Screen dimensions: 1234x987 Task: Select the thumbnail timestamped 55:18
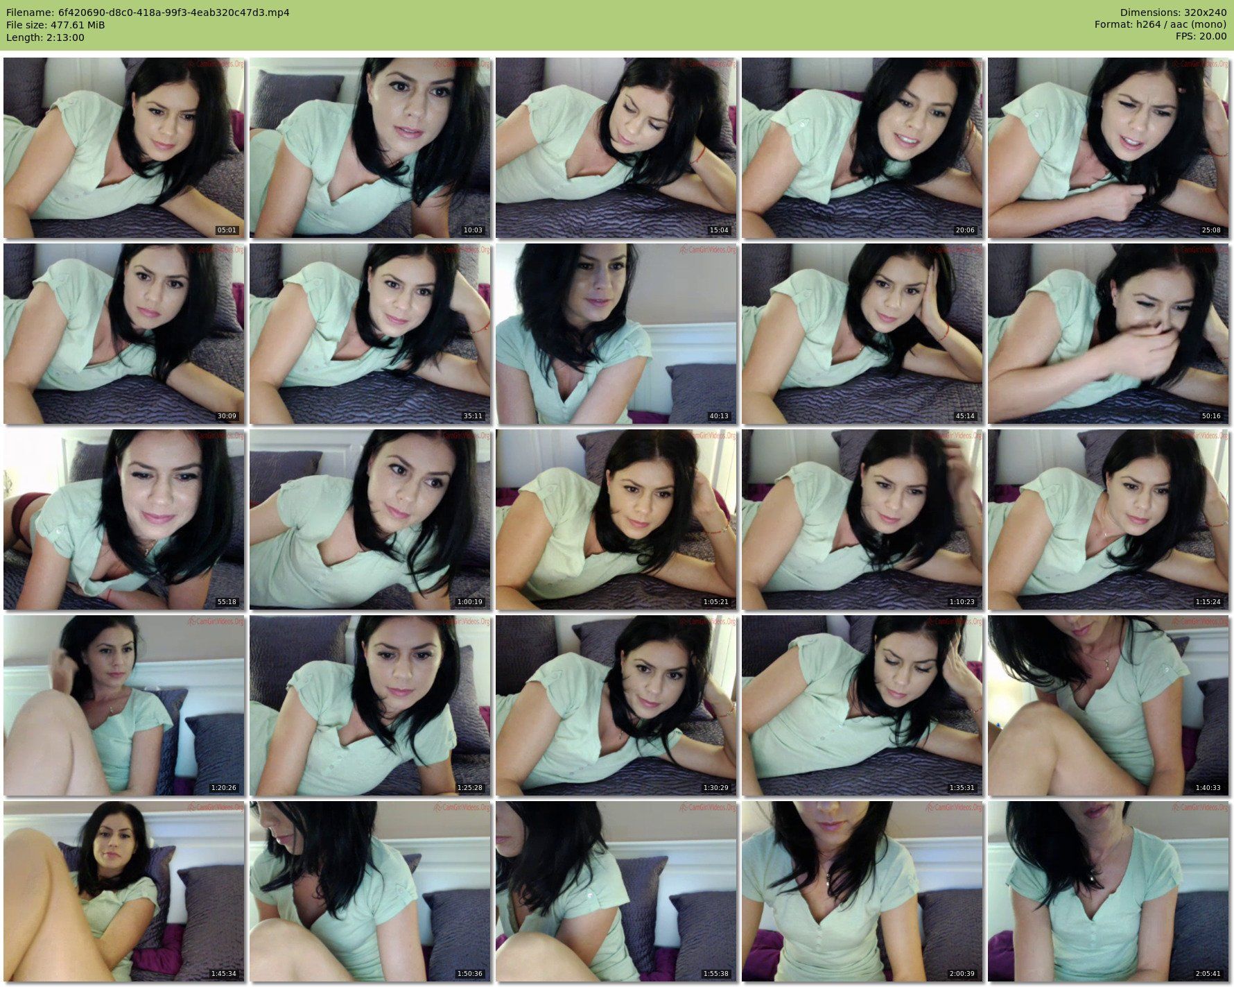[123, 520]
